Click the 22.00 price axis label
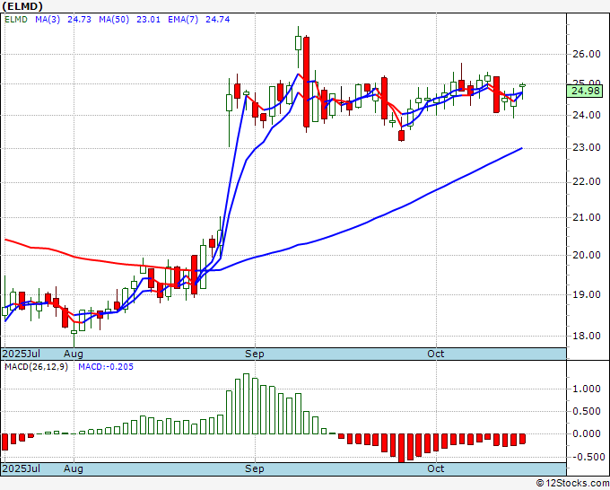Image resolution: width=610 pixels, height=490 pixels. (587, 182)
